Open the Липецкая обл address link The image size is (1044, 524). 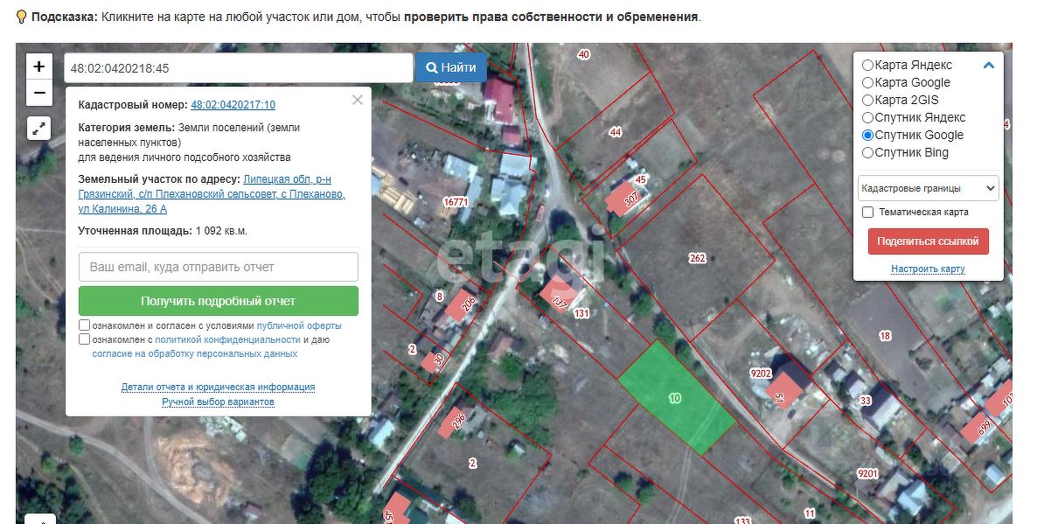pos(212,193)
